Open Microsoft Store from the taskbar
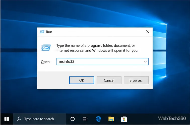 [124, 119]
